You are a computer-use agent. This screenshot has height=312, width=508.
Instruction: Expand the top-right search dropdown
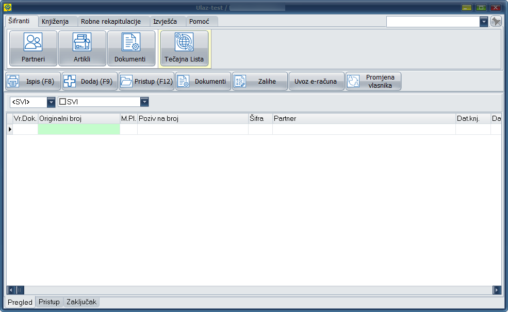(x=484, y=21)
